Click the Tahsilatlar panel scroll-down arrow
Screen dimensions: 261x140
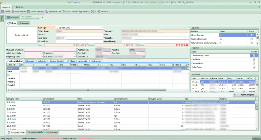(257, 90)
